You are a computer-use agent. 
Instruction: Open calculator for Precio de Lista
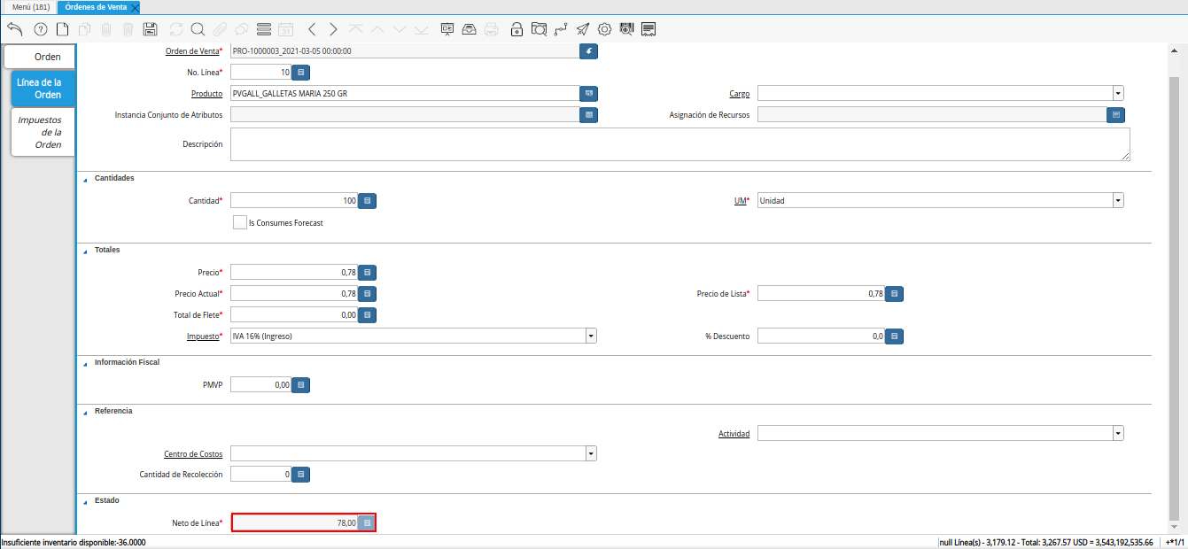click(x=895, y=294)
